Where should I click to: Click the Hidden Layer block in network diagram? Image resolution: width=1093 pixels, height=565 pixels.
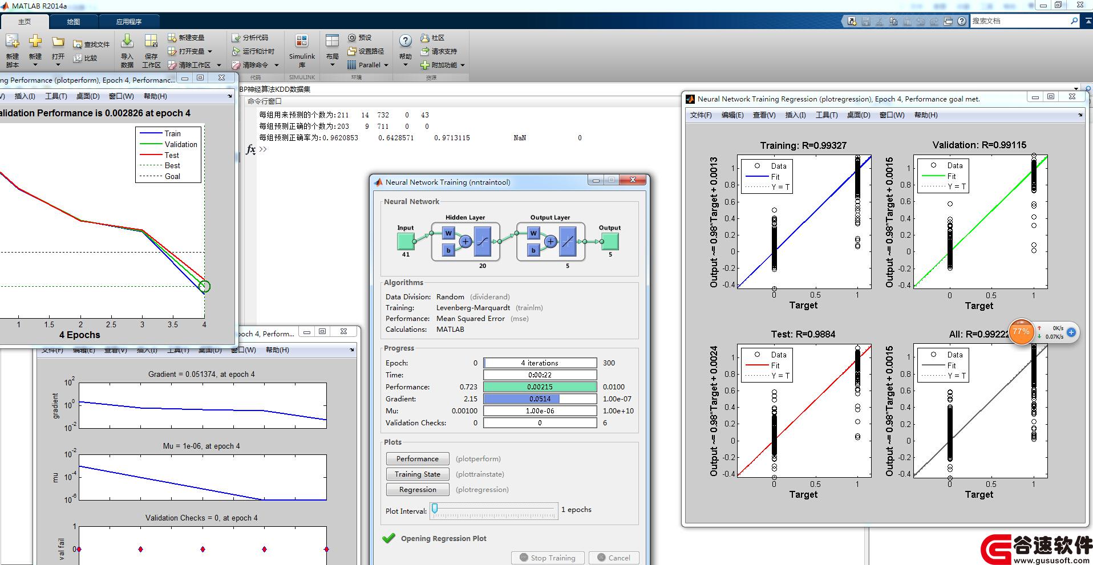465,241
